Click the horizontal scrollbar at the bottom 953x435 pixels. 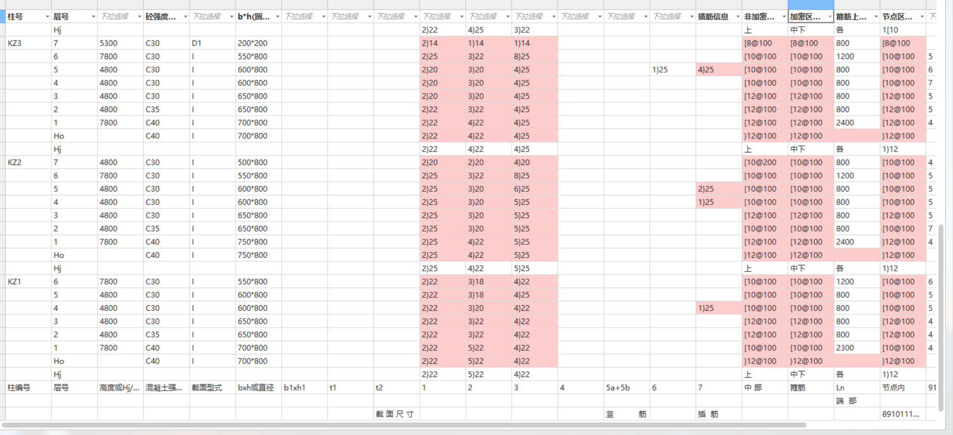[x=404, y=425]
